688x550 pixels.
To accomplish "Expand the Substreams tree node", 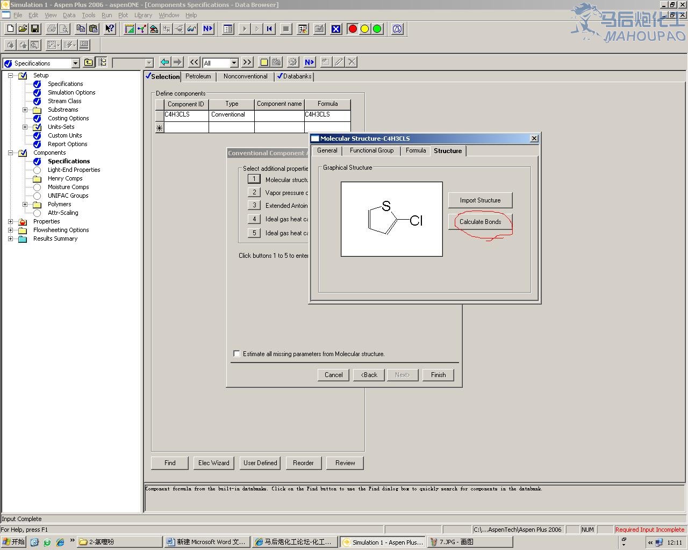I will coord(25,110).
